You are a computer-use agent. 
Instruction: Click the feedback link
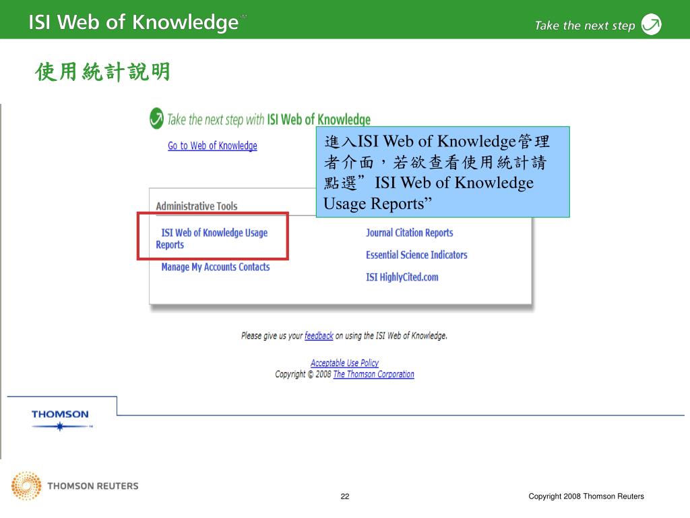coord(319,336)
